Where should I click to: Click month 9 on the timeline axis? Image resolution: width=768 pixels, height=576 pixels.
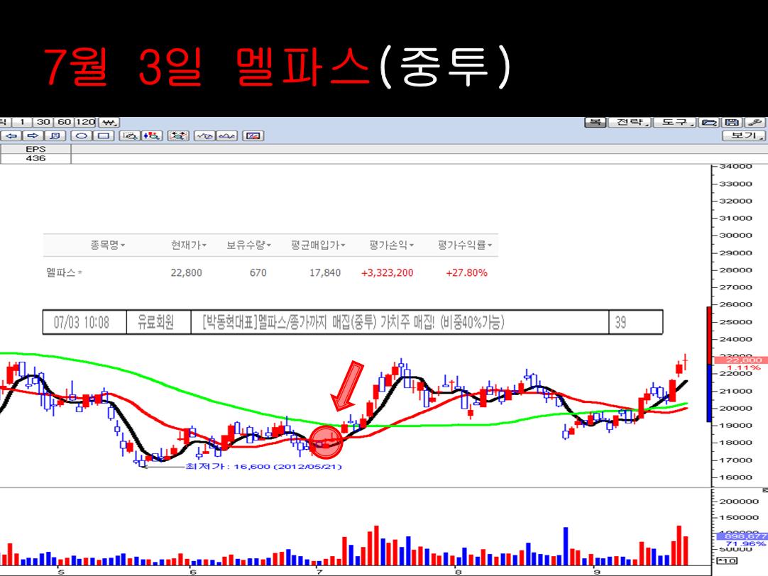tap(596, 572)
